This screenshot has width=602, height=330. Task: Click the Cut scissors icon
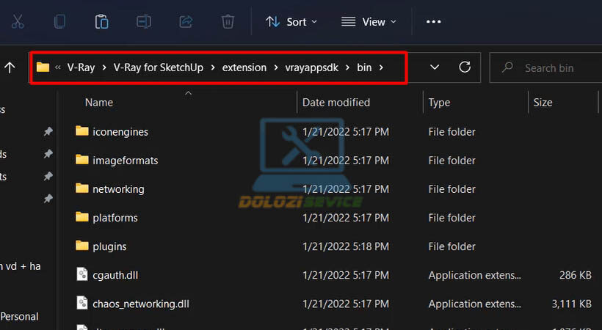[x=18, y=21]
